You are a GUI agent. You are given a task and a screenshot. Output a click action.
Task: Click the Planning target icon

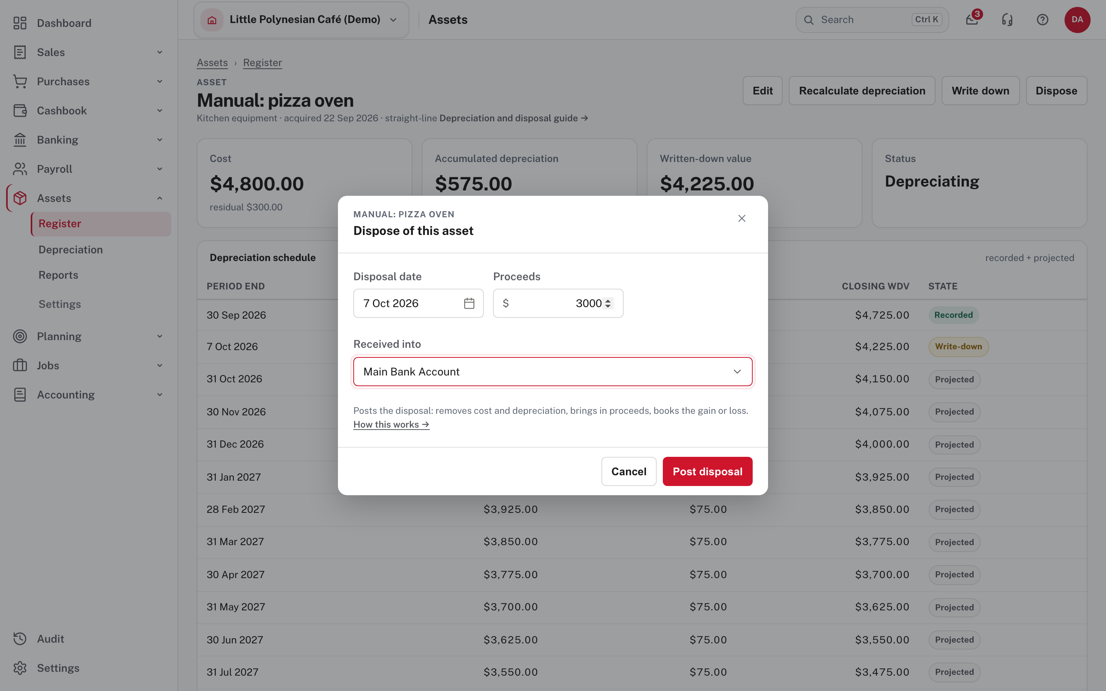tap(20, 336)
